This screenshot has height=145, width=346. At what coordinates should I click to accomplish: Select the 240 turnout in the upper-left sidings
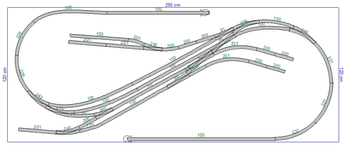coord(152,48)
